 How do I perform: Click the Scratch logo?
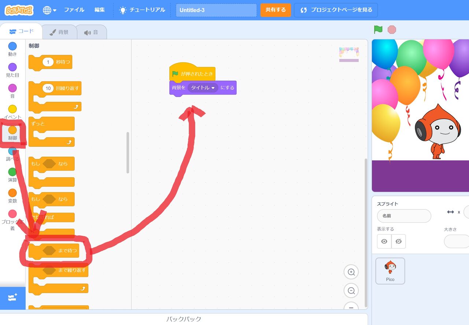tap(19, 10)
